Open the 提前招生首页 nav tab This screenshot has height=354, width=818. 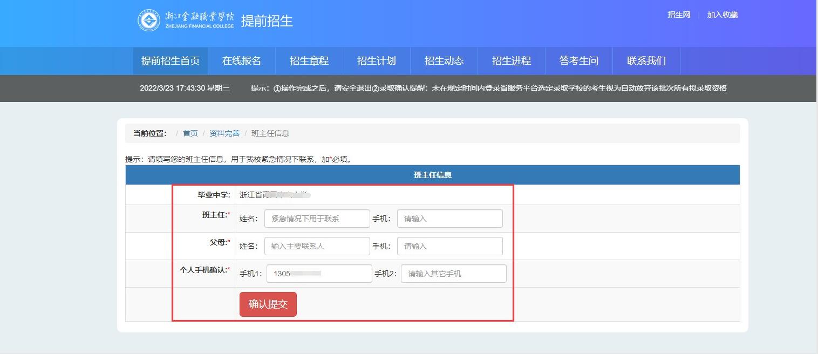pos(171,61)
